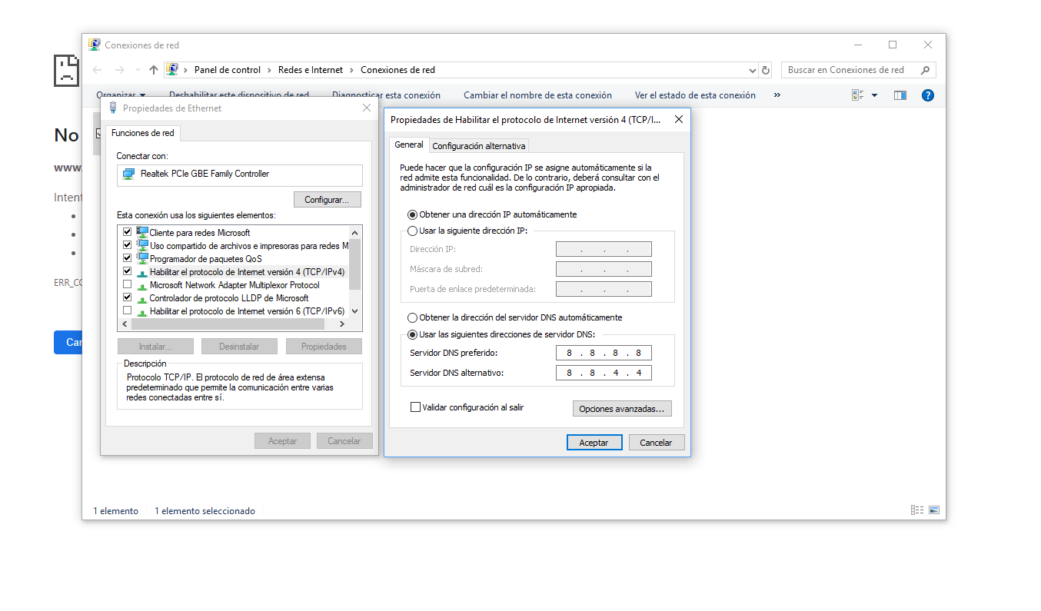Click Cancelar in Propiedades de Ethernet
This screenshot has height=611, width=1041.
(344, 441)
